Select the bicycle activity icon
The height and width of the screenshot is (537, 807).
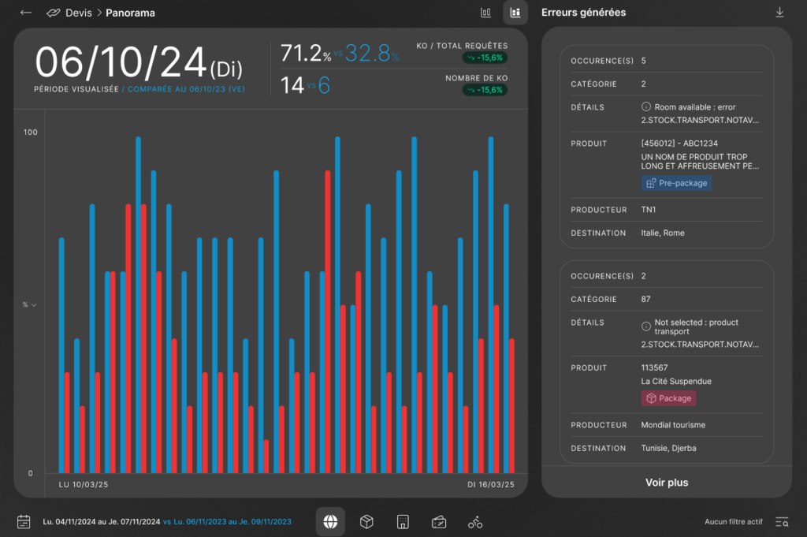pos(474,521)
